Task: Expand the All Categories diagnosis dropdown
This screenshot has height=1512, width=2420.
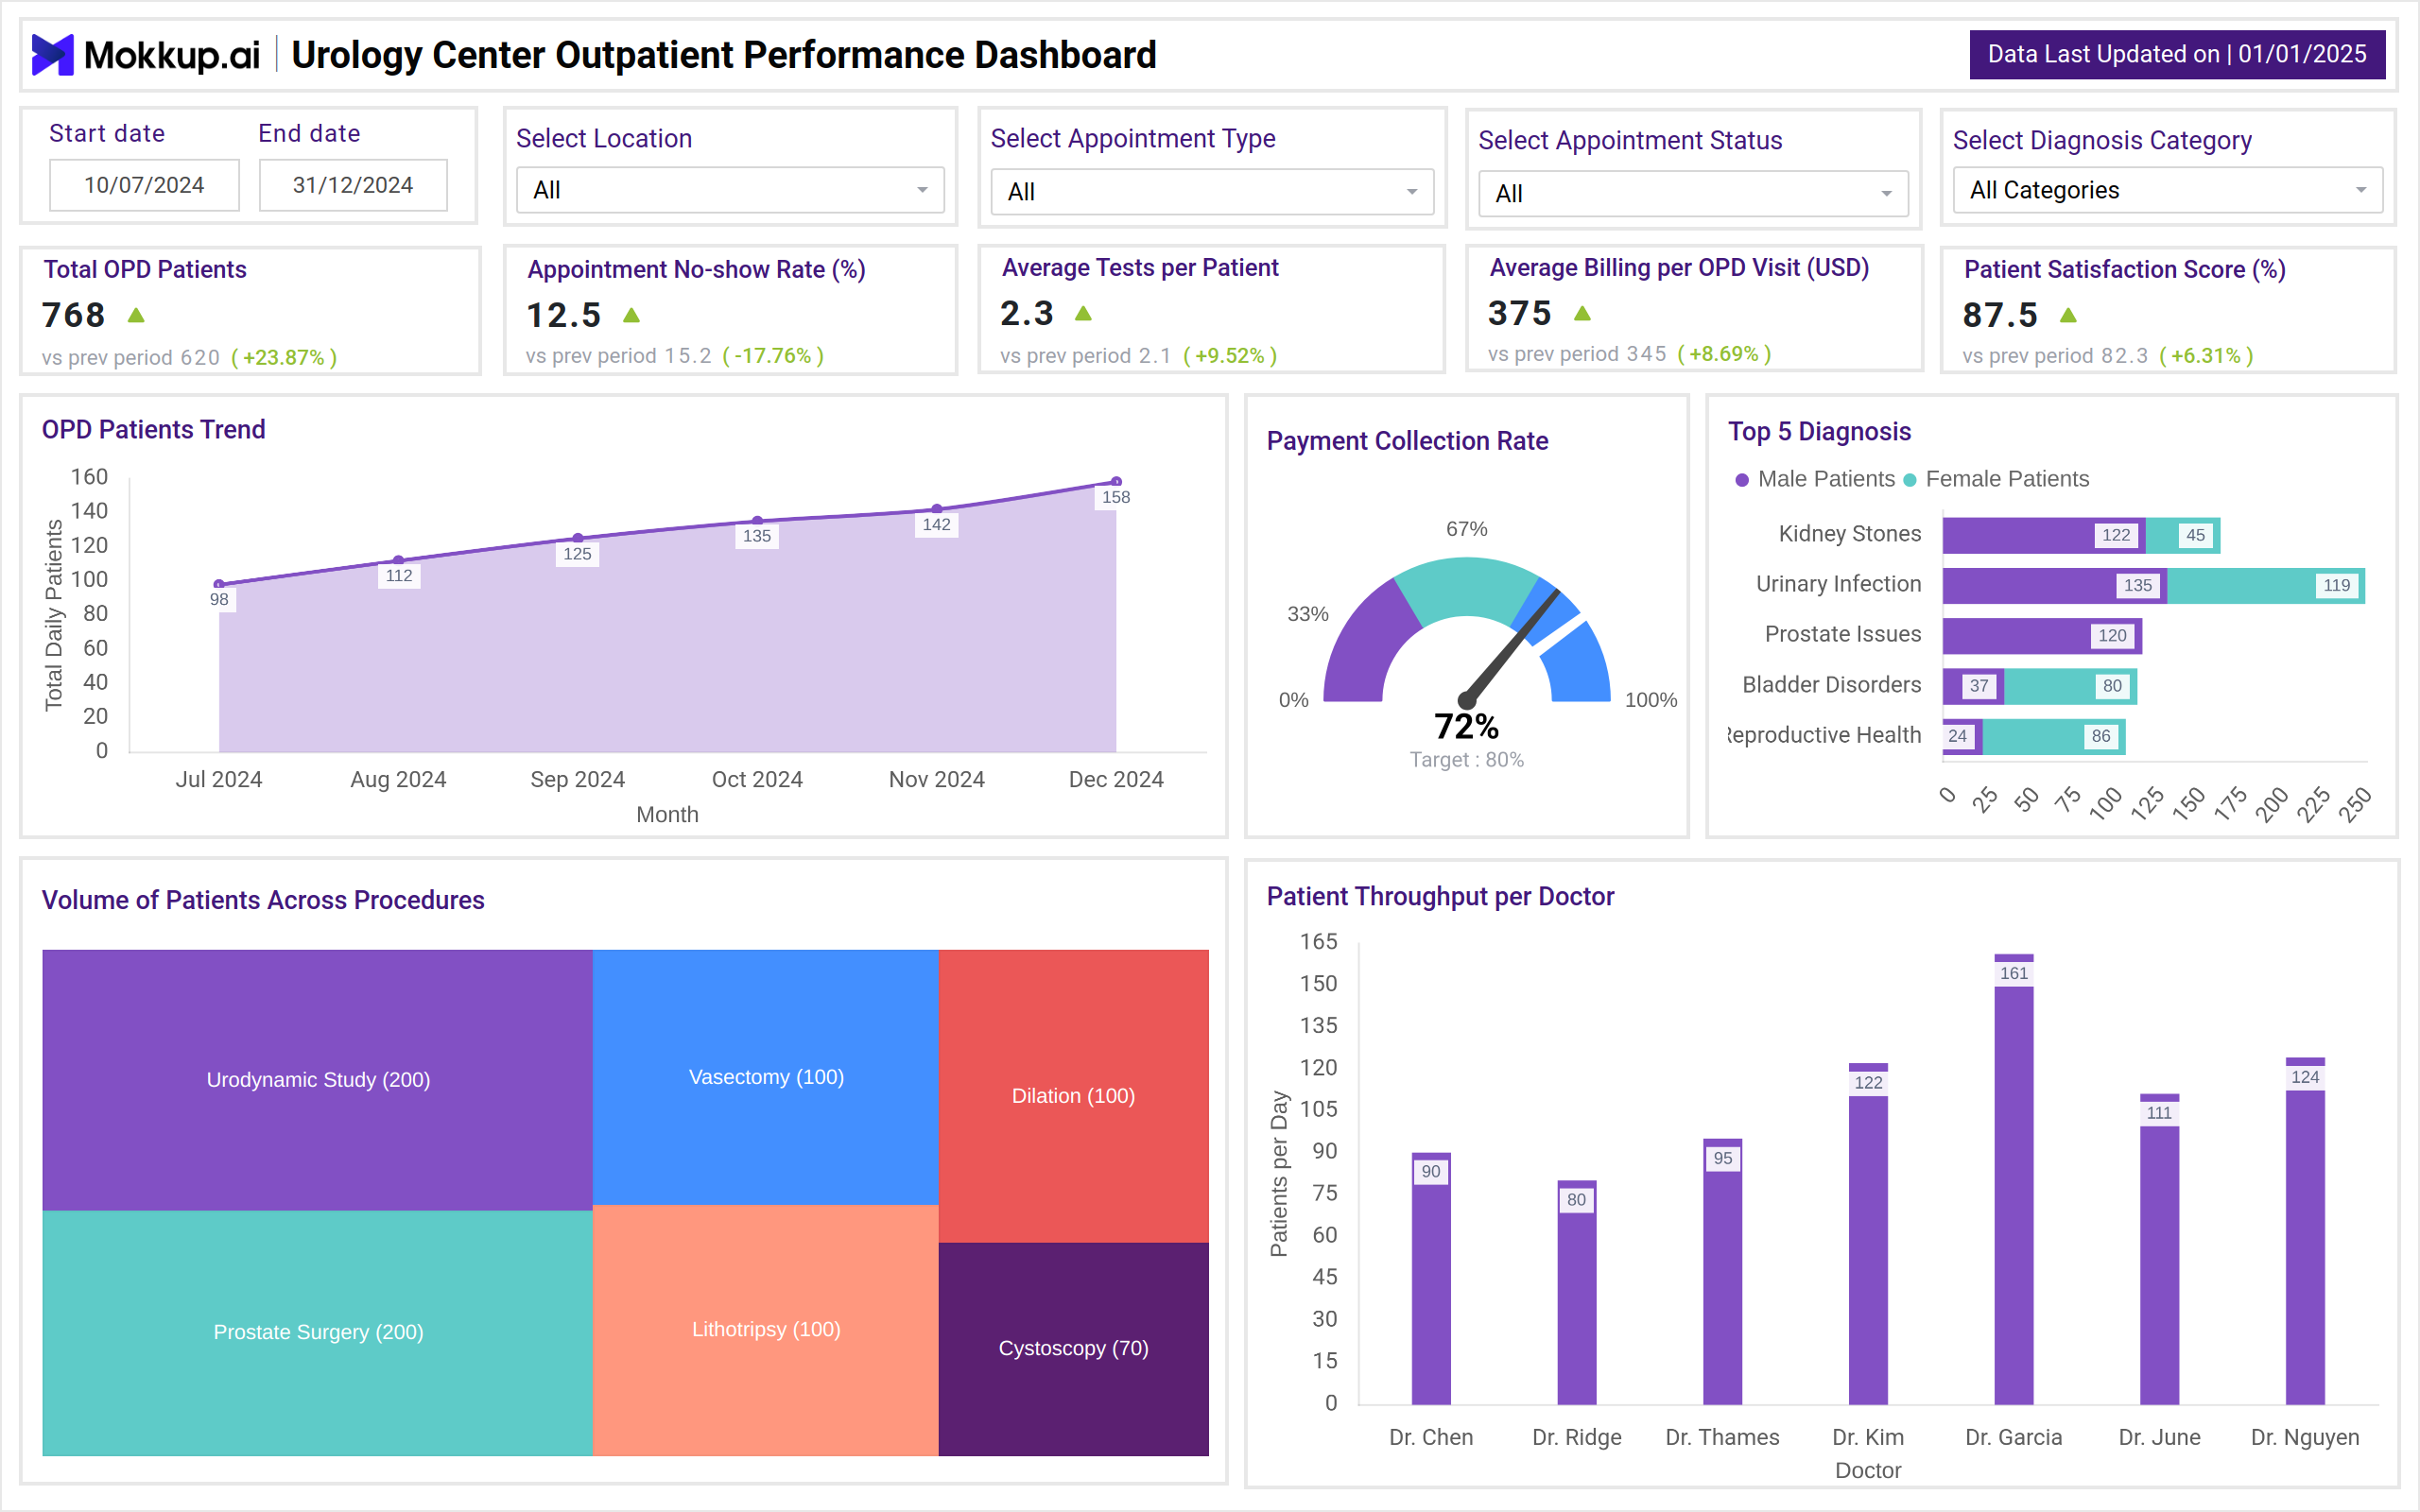Action: (x=2167, y=190)
